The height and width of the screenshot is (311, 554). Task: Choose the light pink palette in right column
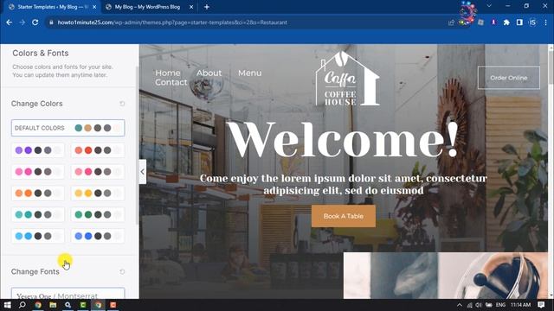tap(98, 172)
